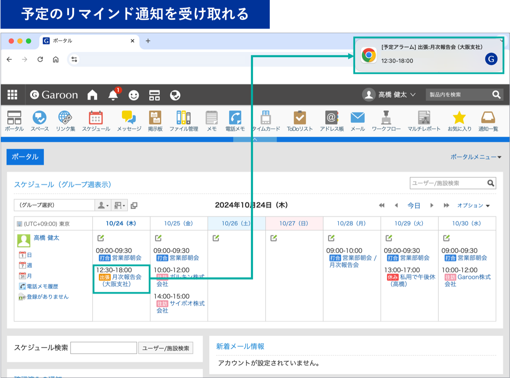Open the user selection dropdown arrow

(x=103, y=206)
